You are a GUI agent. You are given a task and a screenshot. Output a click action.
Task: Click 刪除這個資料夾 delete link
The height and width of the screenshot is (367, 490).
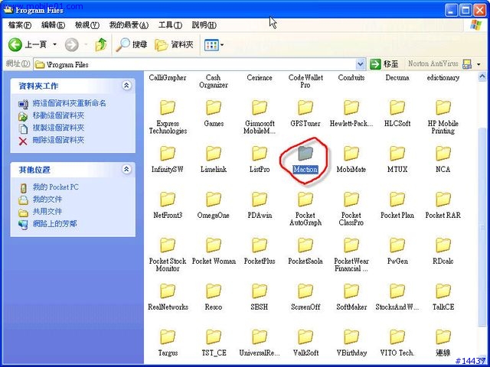coord(58,140)
